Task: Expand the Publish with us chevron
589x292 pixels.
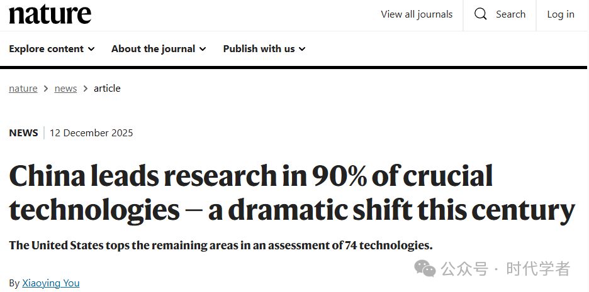Action: [x=302, y=49]
